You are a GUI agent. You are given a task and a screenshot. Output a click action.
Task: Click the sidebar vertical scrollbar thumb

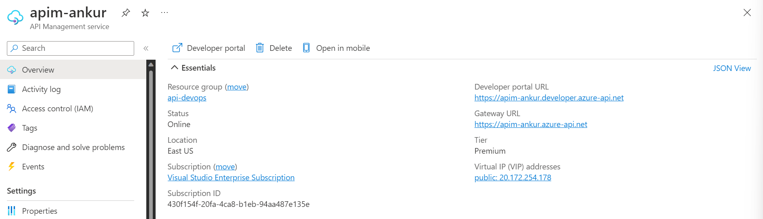(151, 144)
